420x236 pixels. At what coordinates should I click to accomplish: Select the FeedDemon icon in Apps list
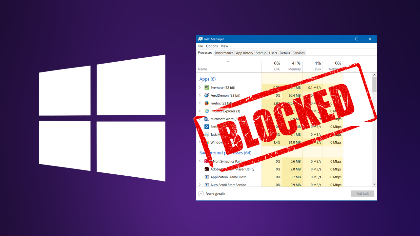[x=207, y=95]
